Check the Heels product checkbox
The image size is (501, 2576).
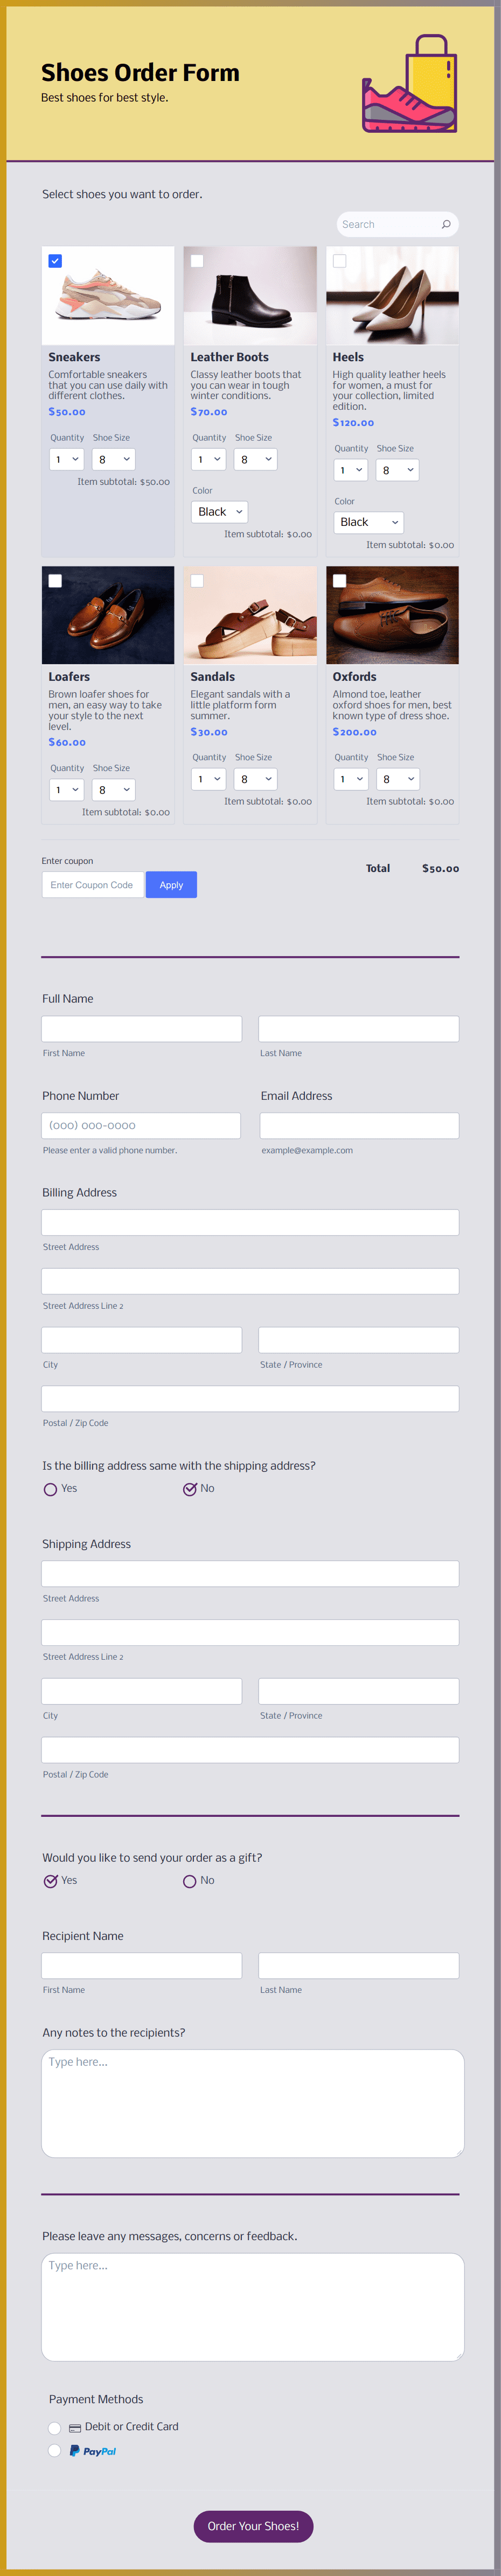pyautogui.click(x=339, y=261)
